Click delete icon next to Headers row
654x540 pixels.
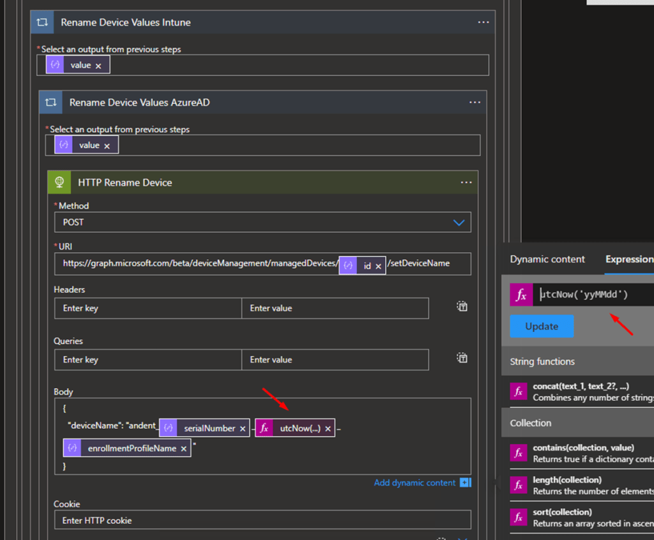pos(462,307)
